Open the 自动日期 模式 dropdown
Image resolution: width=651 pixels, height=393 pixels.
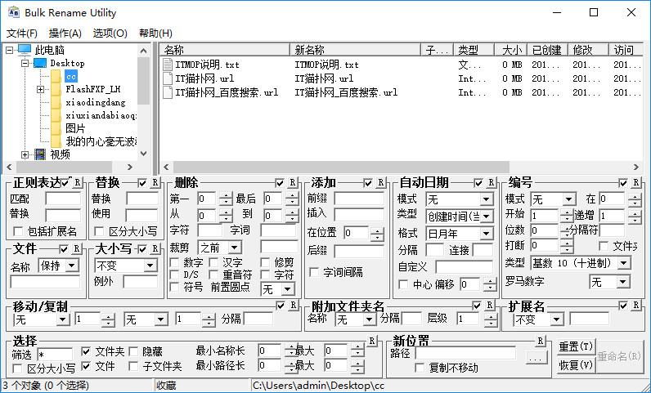(486, 199)
